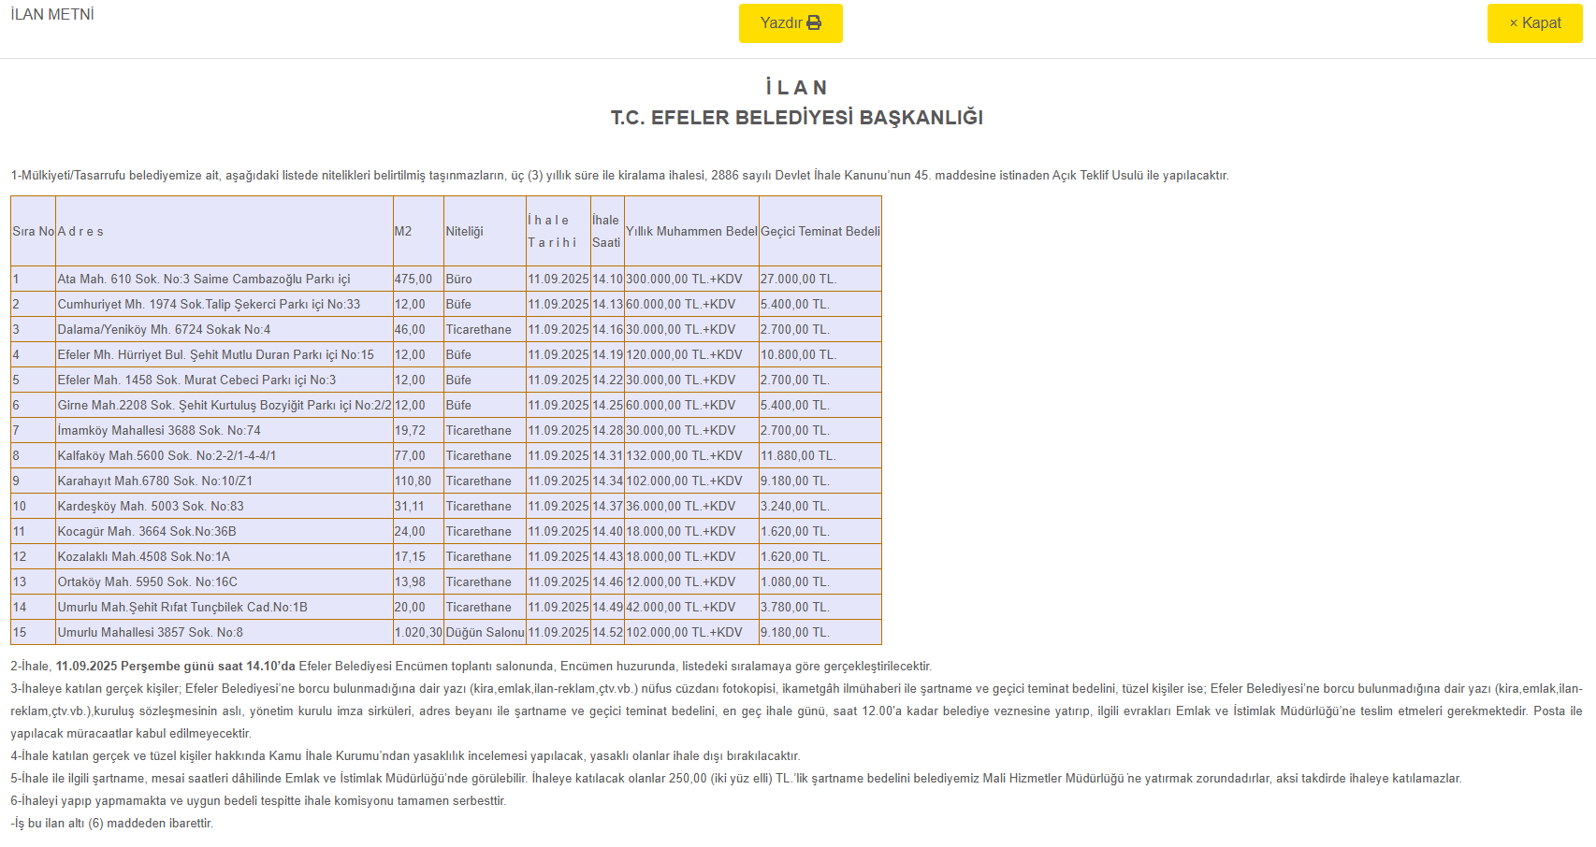Click the line '-İş bu ilan altı (6) maddeden ibarettir.'
The height and width of the screenshot is (847, 1596).
(112, 824)
